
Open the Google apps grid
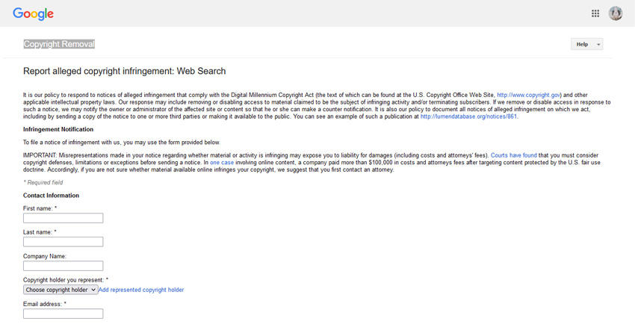595,13
